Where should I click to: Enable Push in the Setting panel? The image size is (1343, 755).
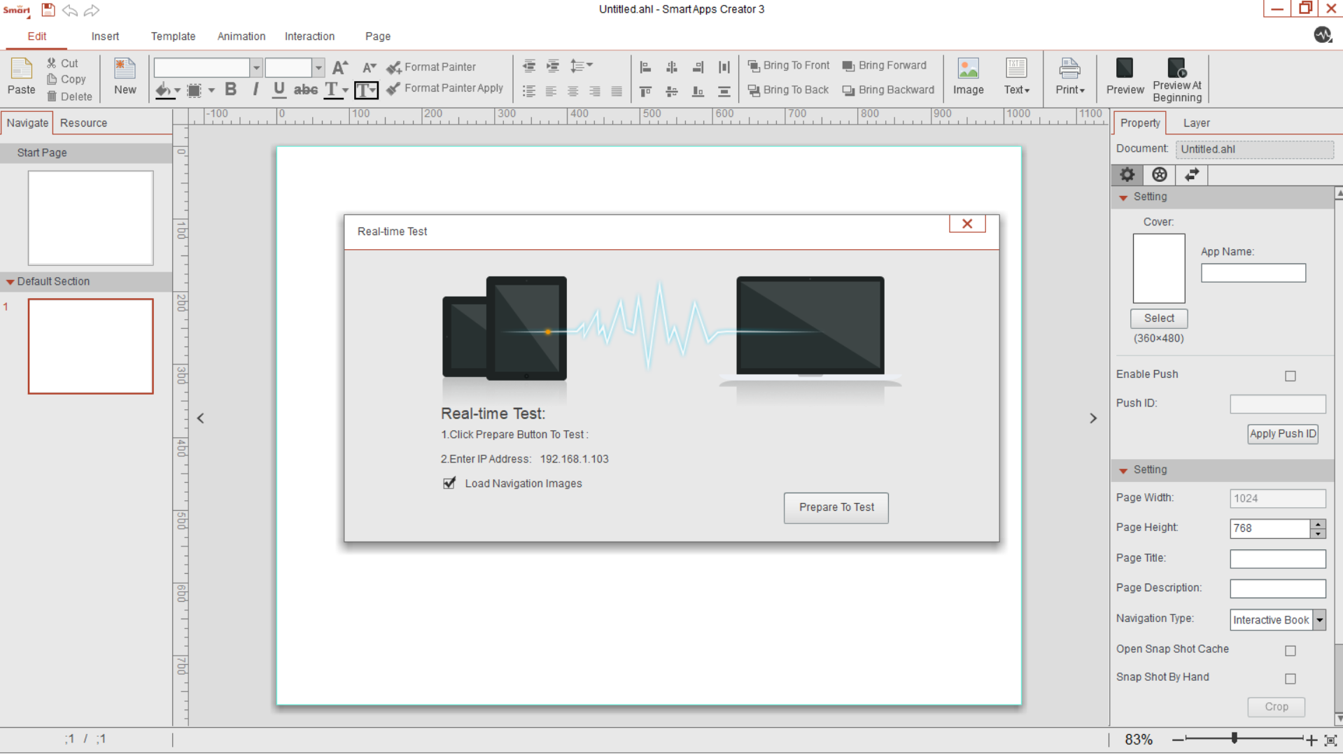[1290, 376]
